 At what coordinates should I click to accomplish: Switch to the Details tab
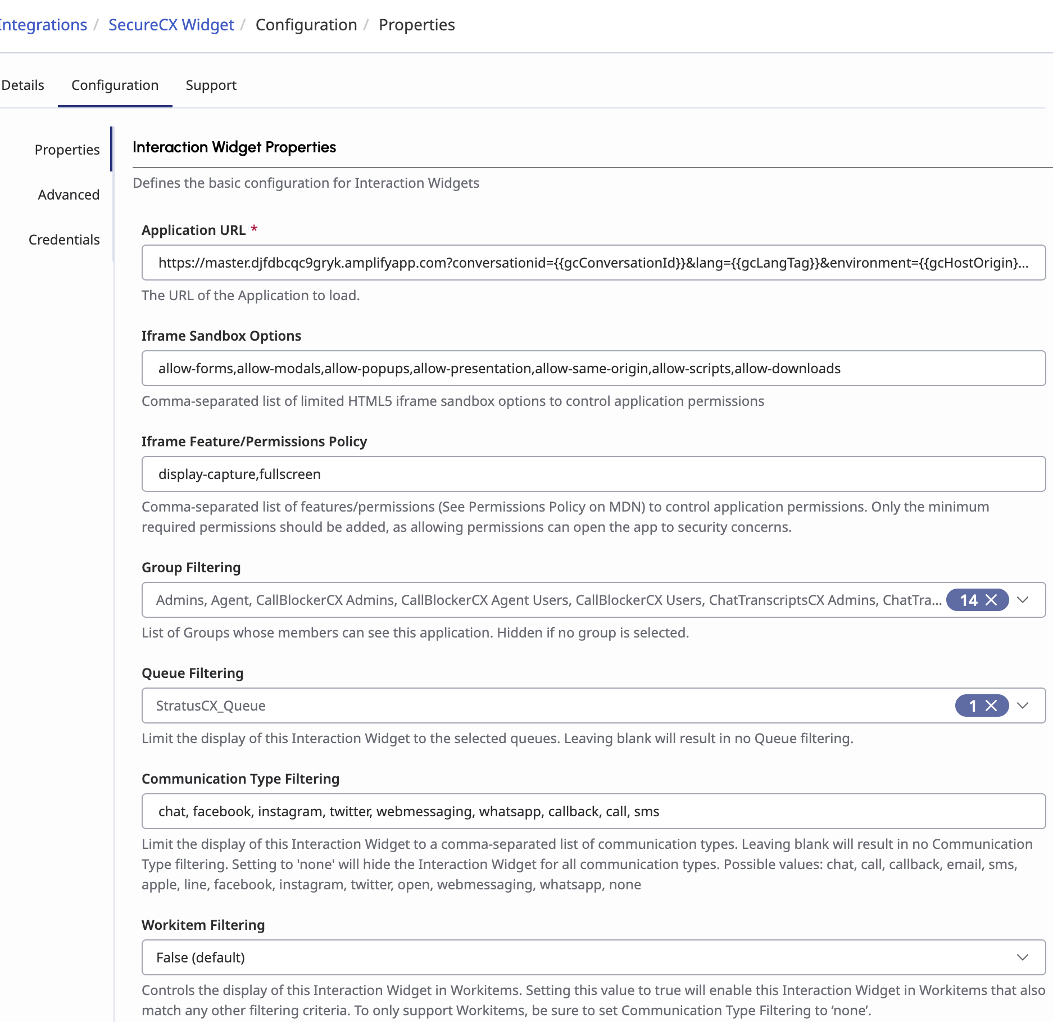[x=22, y=85]
